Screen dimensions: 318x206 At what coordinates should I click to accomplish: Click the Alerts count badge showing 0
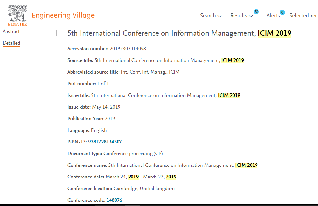(282, 12)
